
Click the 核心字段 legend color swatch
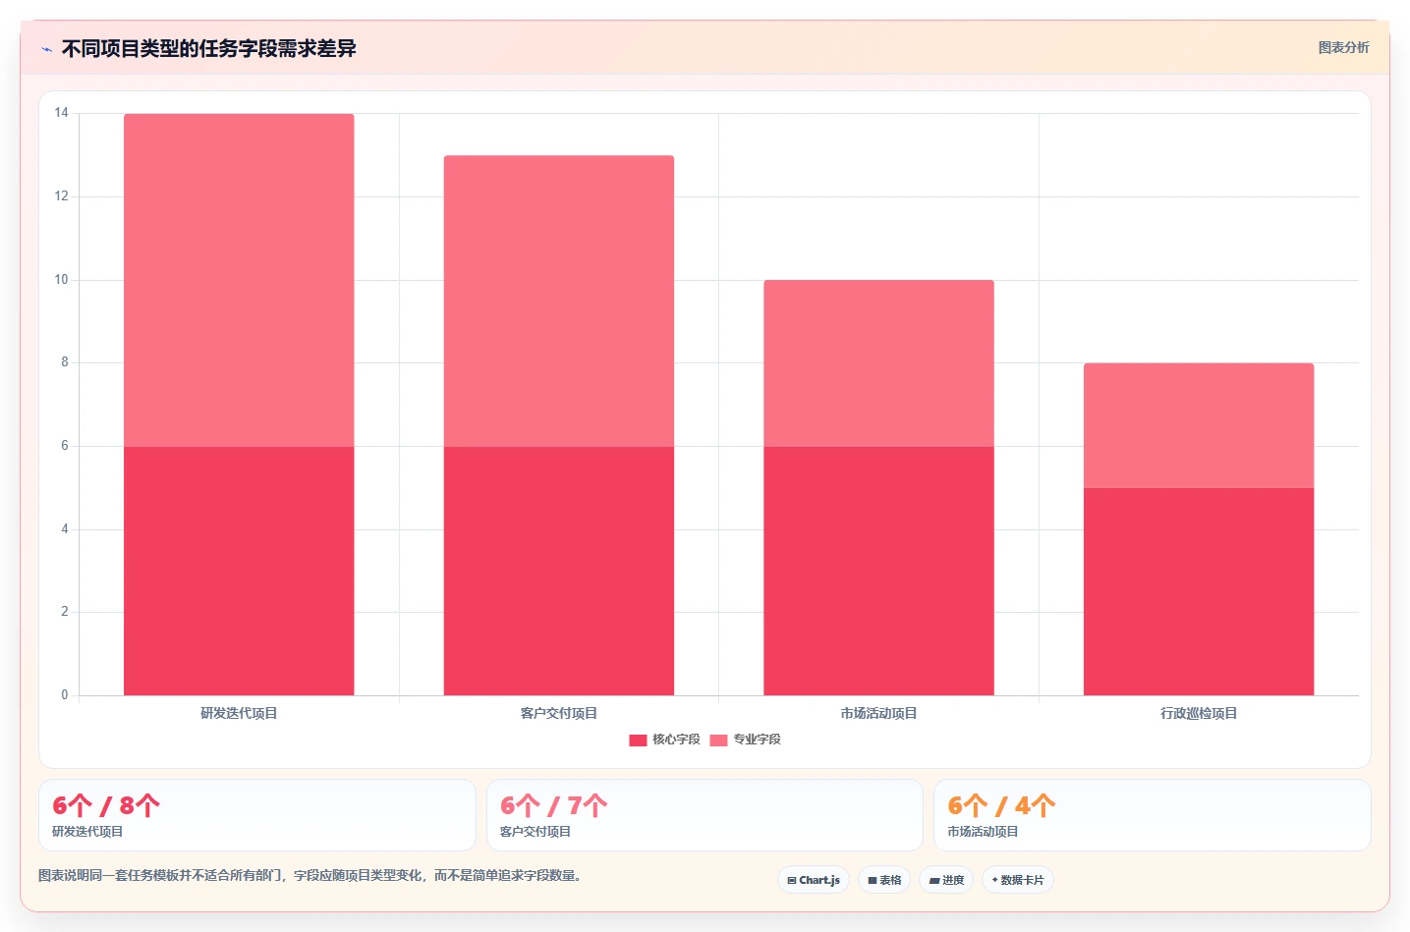638,740
